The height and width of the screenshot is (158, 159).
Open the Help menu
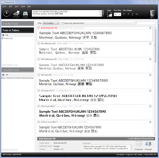coord(29,6)
